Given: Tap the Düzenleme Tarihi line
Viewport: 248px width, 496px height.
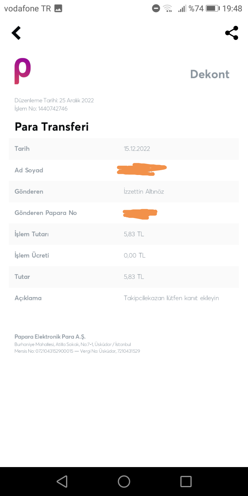Looking at the screenshot, I should pyautogui.click(x=54, y=101).
